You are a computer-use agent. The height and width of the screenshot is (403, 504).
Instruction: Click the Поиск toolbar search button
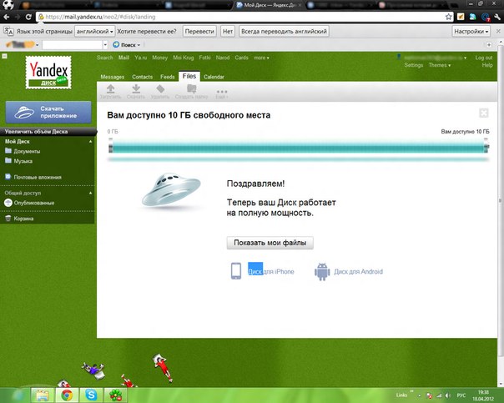(x=126, y=45)
